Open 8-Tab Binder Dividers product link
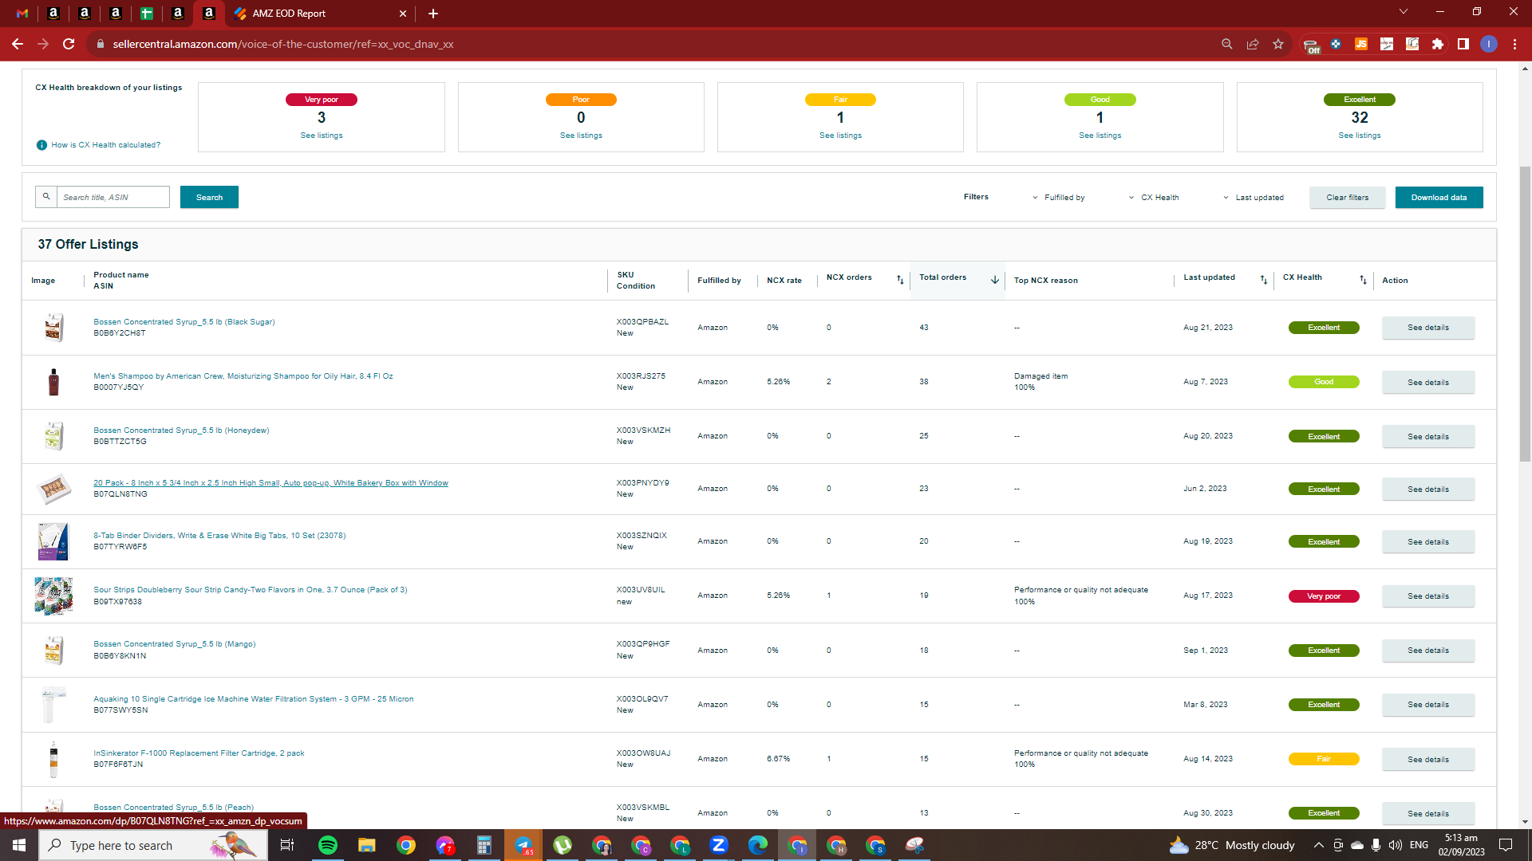This screenshot has width=1532, height=861. 219,536
